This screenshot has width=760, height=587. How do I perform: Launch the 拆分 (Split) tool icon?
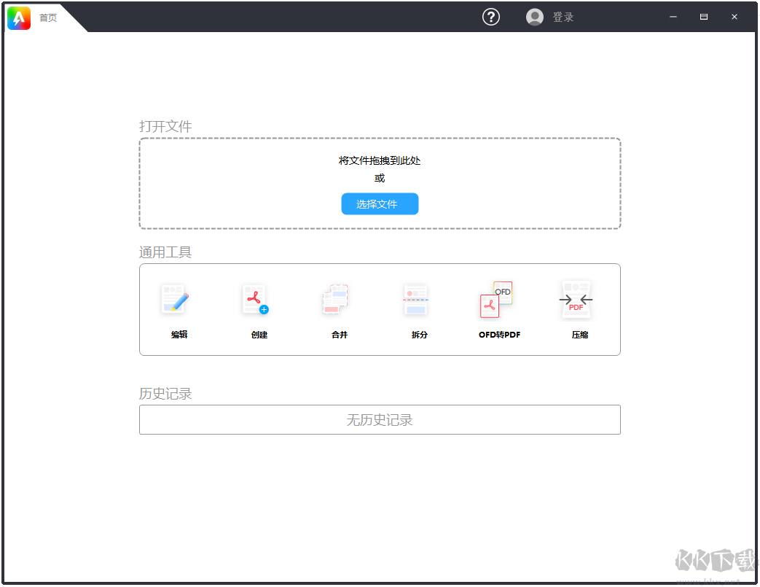415,300
